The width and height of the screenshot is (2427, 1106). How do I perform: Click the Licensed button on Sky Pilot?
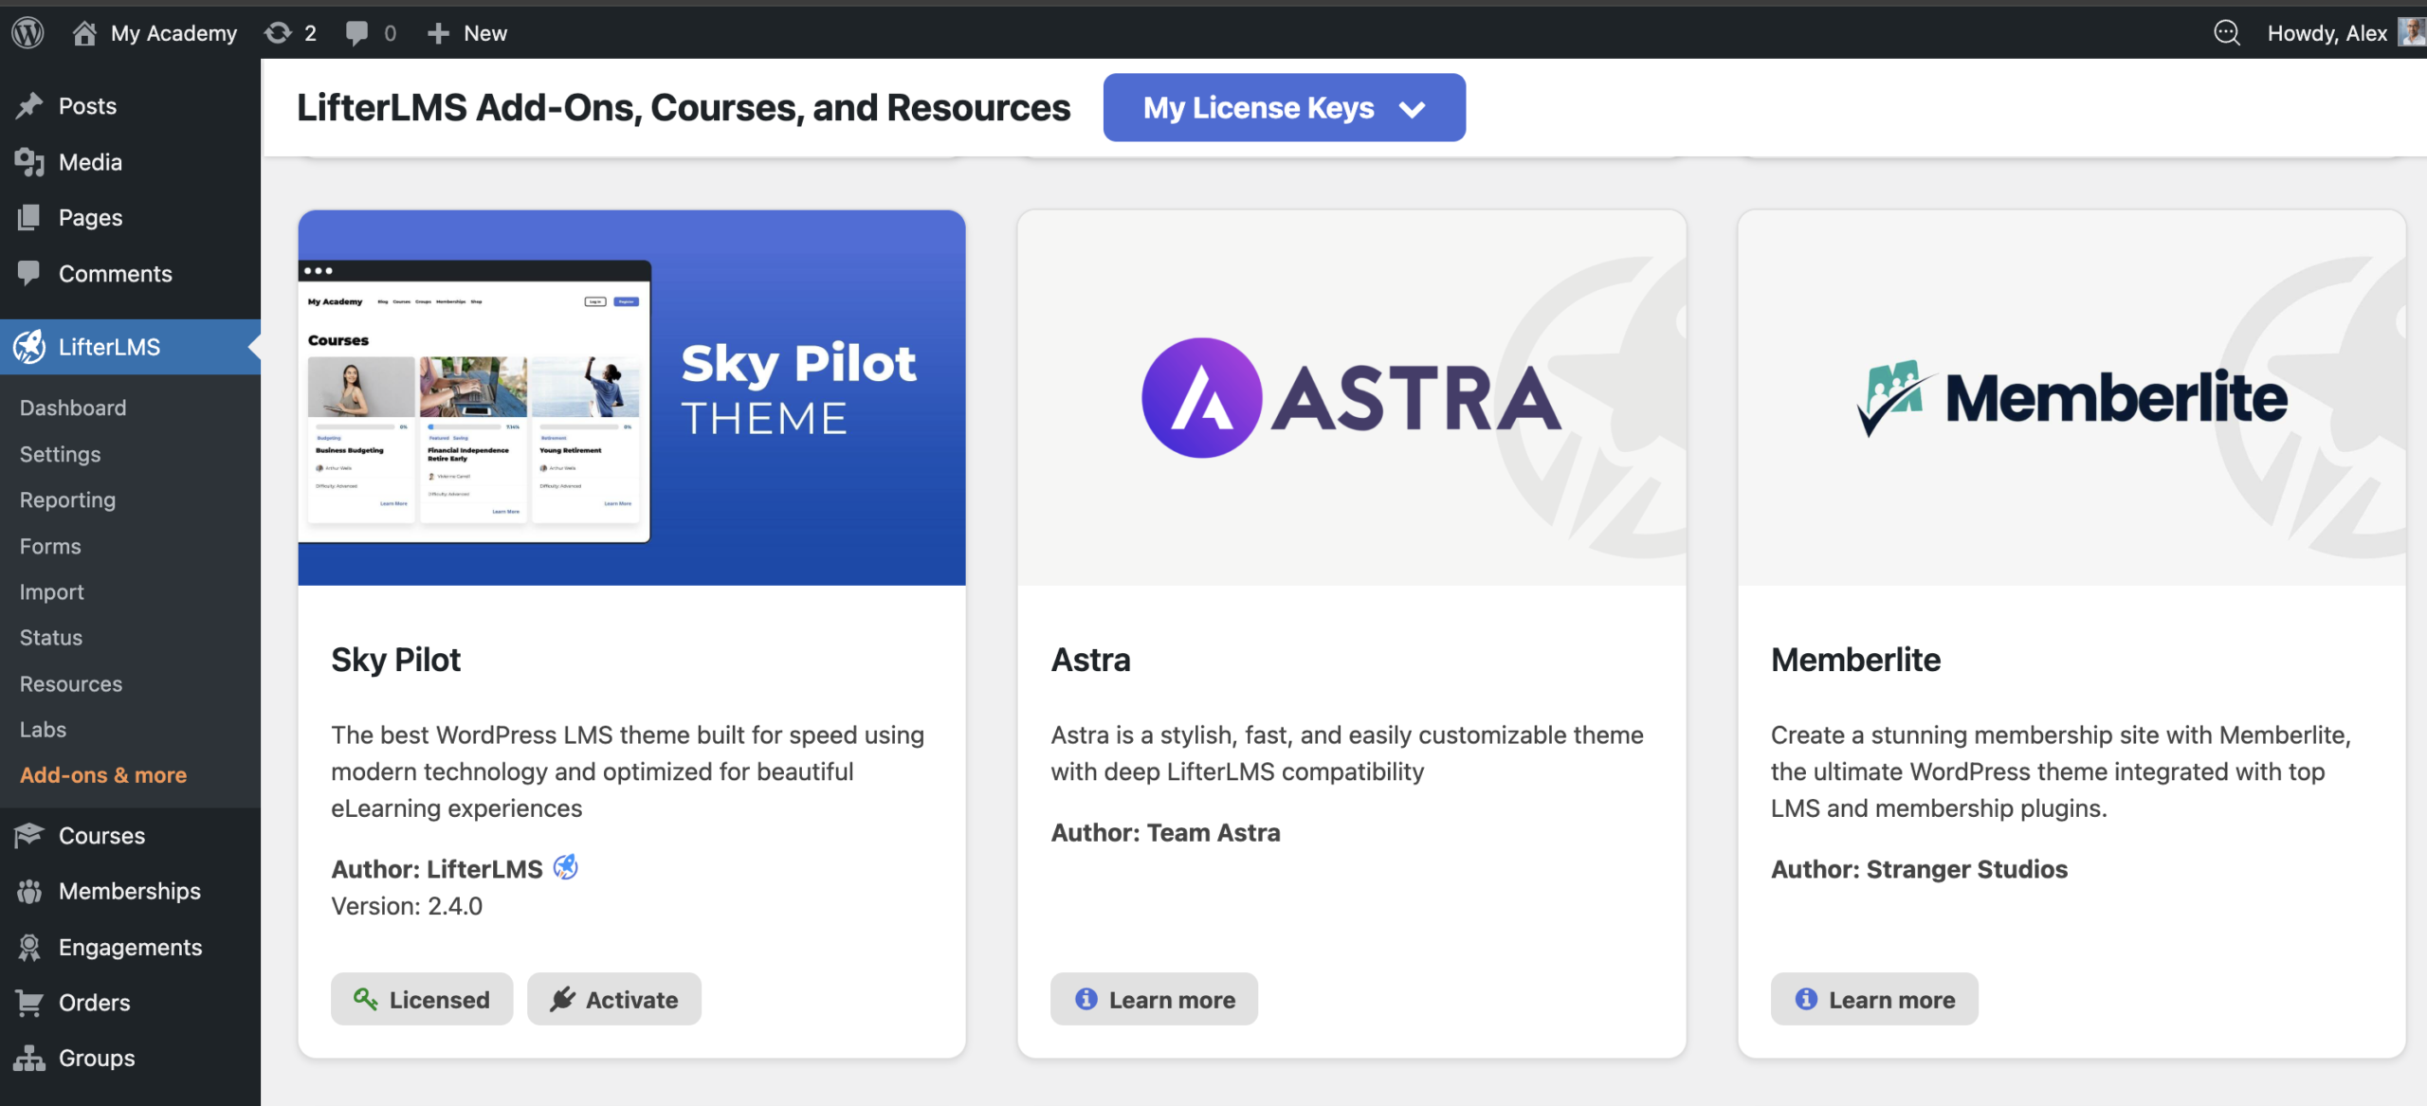point(421,999)
